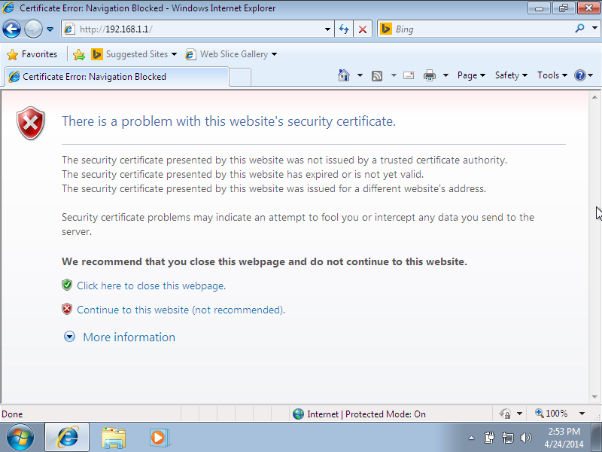Click the blue arrow beside More information

[x=69, y=337]
